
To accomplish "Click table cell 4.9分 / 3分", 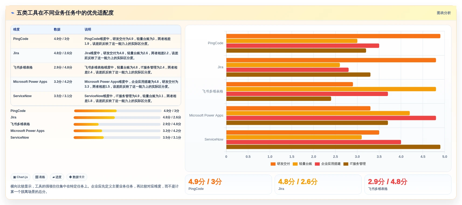I will click(62, 39).
